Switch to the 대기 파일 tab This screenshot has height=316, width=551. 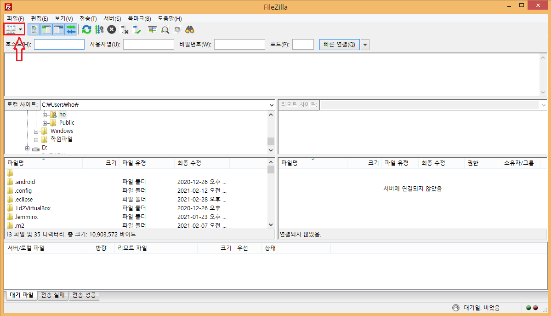tap(22, 295)
